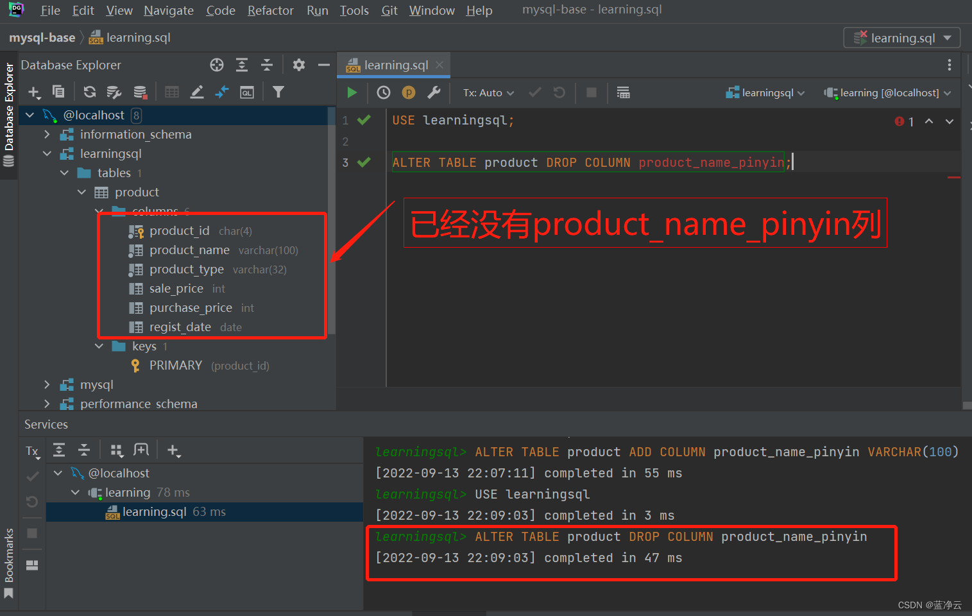This screenshot has height=616, width=972.
Task: Select learning.sql in Services tree
Action: [154, 511]
